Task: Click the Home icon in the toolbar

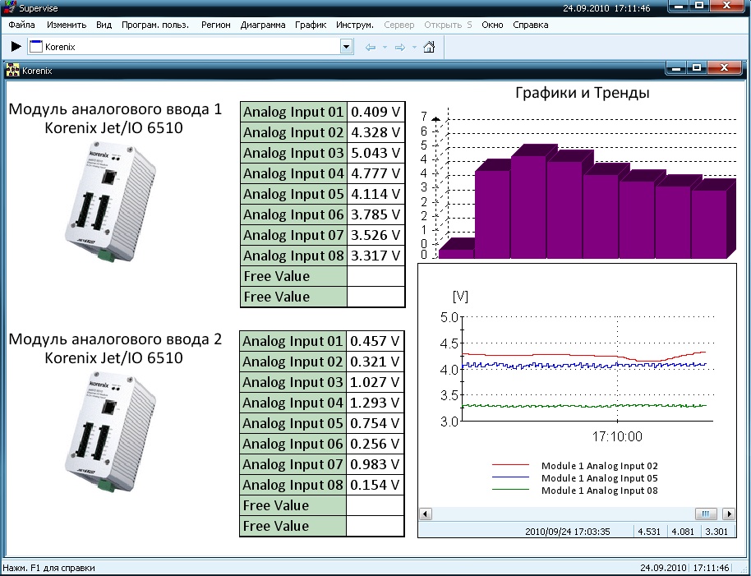Action: [429, 47]
